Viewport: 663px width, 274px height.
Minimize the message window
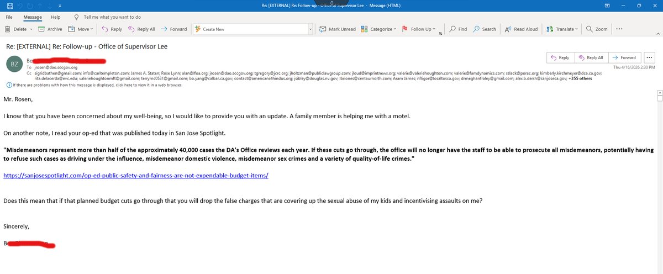coord(623,5)
